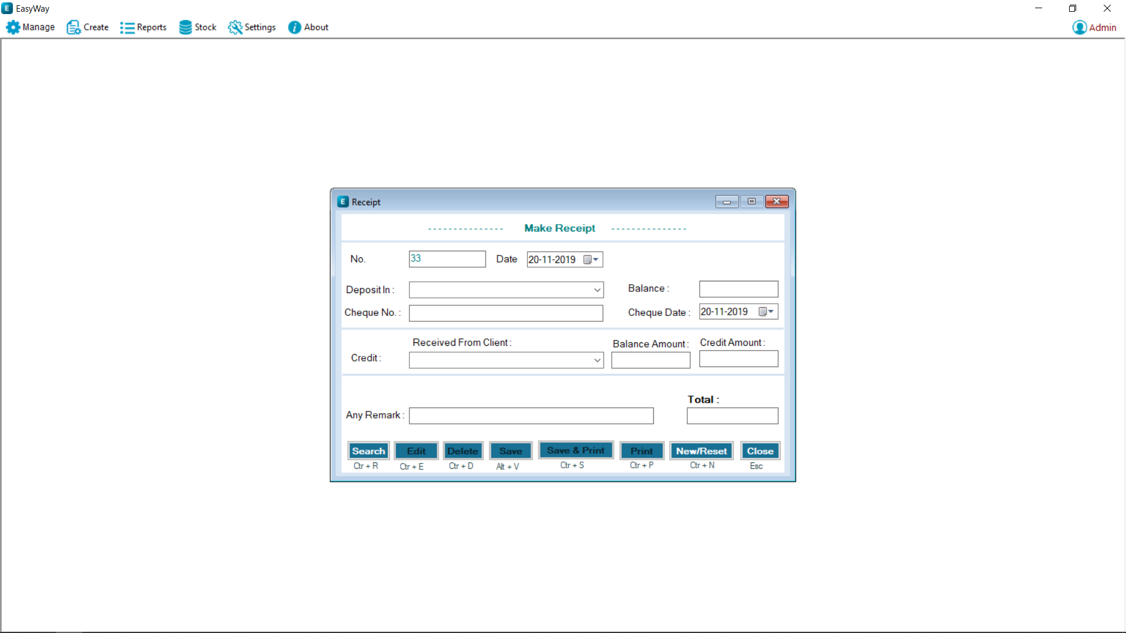The height and width of the screenshot is (633, 1126).
Task: Open the Stock menu
Action: pyautogui.click(x=205, y=28)
